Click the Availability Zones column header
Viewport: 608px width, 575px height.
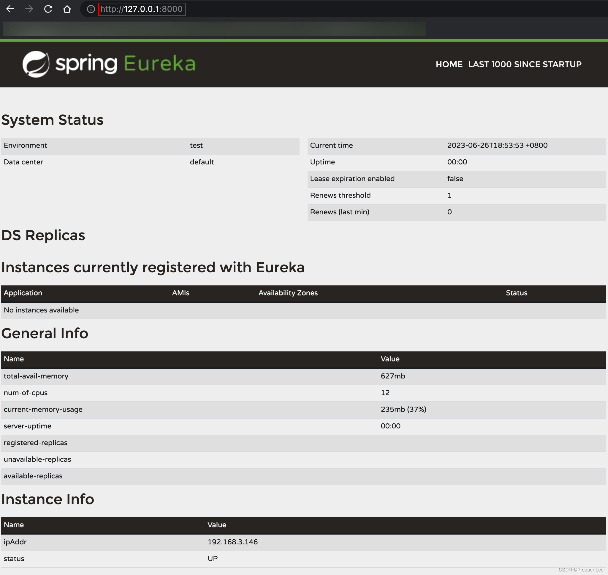[288, 293]
